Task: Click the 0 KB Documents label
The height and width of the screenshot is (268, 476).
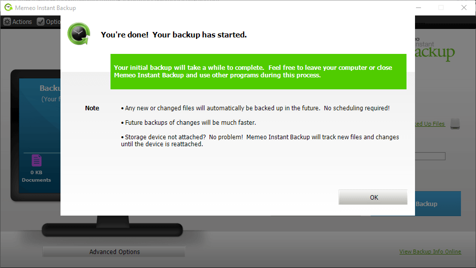Action: pos(36,176)
